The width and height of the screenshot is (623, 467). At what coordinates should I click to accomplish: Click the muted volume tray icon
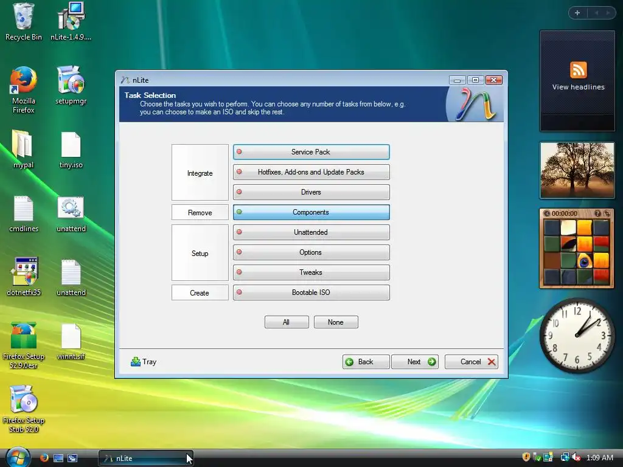tap(576, 457)
